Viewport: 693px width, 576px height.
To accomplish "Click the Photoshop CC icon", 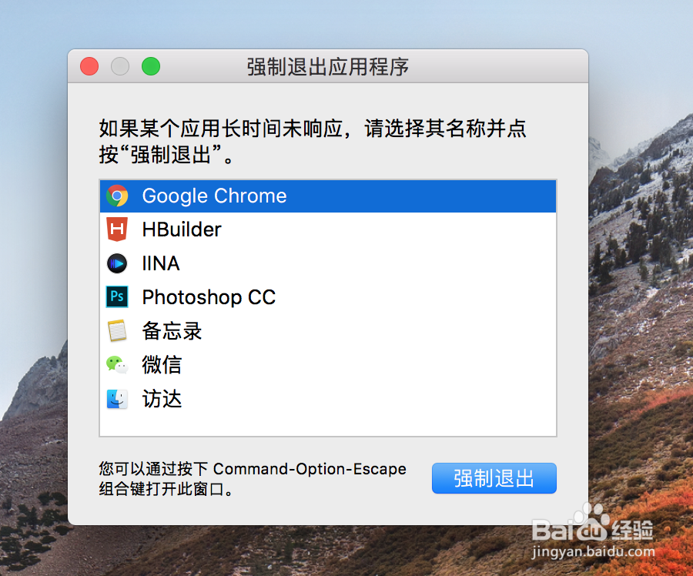I will [x=117, y=297].
